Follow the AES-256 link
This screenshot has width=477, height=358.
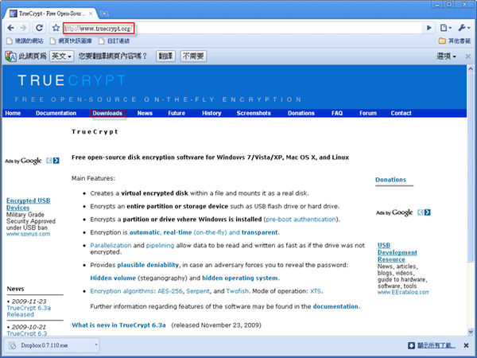click(170, 291)
